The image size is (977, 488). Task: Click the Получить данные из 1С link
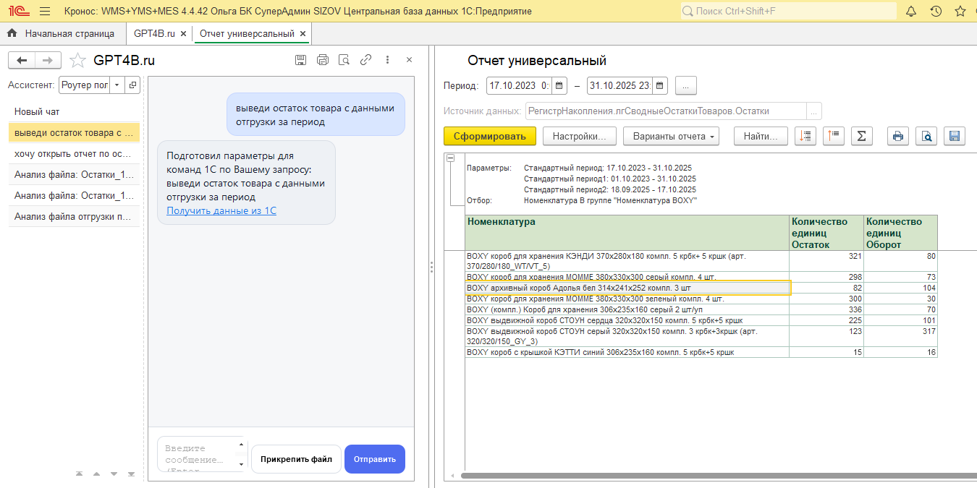[x=221, y=210]
